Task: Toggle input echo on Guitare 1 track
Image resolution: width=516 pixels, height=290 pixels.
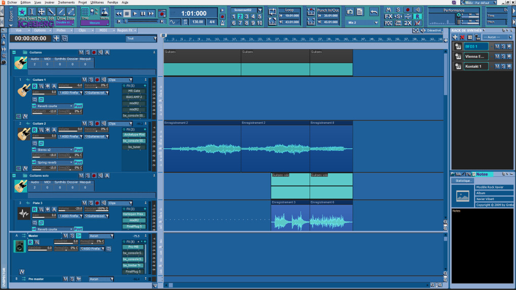Action: (104, 79)
